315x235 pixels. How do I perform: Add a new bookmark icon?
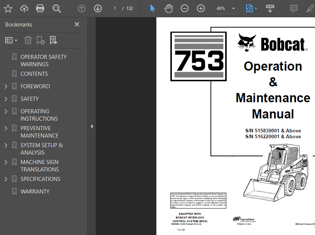(40, 40)
